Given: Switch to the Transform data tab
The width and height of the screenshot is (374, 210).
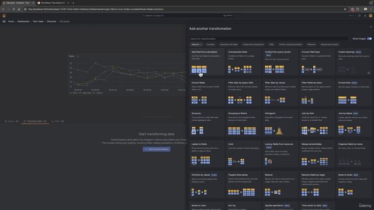Looking at the screenshot, I should [35, 121].
